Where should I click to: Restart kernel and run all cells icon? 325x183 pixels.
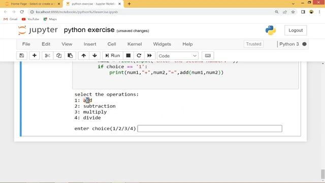coord(150,55)
